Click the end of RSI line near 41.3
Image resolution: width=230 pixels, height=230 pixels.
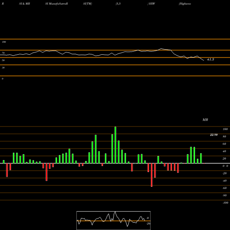tap(204, 61)
